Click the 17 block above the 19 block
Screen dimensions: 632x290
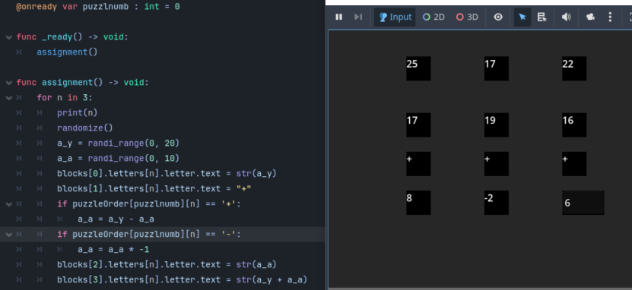pos(496,68)
